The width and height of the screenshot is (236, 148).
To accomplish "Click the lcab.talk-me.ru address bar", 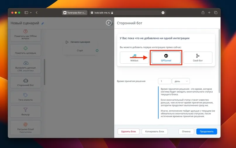I will click(128, 13).
